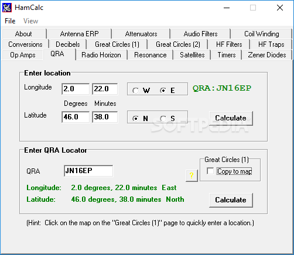Switch to the Decibels tab
The height and width of the screenshot is (255, 294).
[x=68, y=44]
